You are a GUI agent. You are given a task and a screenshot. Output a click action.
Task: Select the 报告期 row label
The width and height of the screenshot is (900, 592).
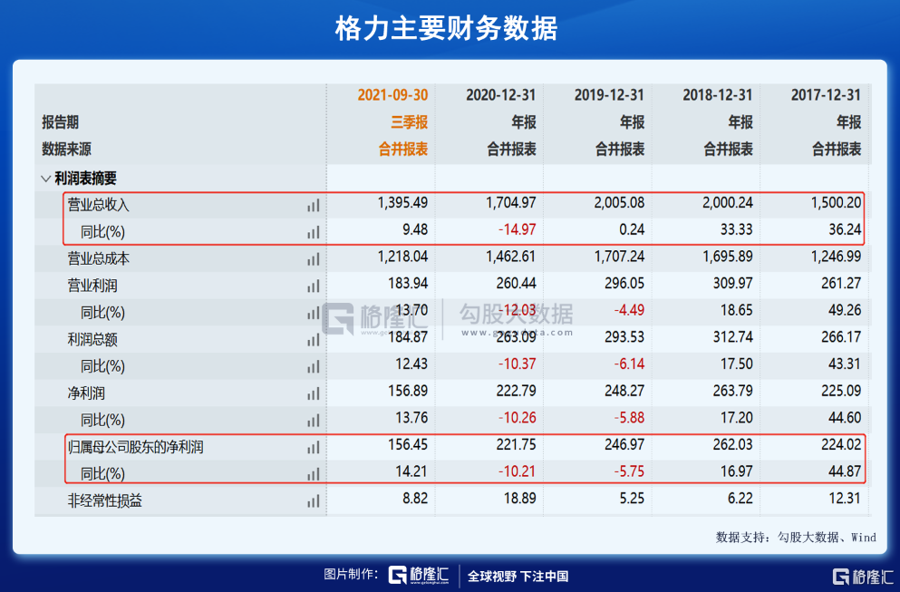60,122
